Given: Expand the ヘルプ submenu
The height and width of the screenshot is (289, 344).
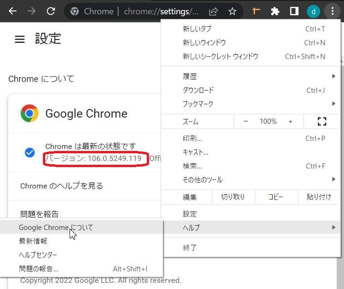Looking at the screenshot, I should (x=251, y=228).
